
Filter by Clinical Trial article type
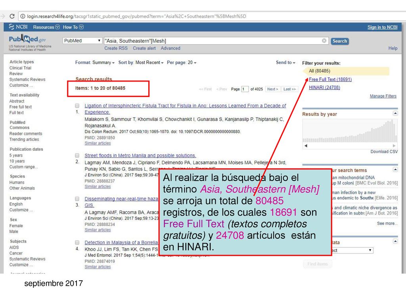[x=21, y=68]
